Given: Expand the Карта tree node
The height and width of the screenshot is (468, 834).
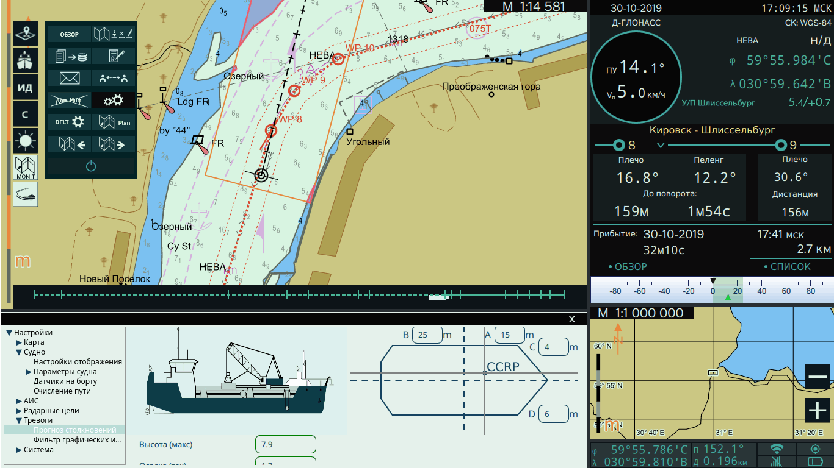Looking at the screenshot, I should (x=19, y=342).
